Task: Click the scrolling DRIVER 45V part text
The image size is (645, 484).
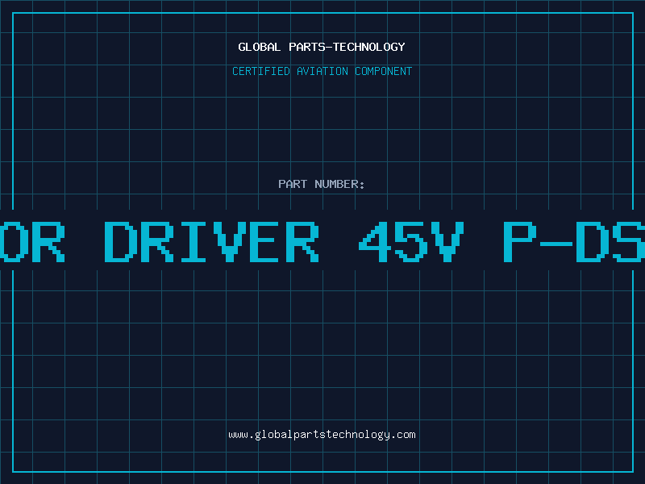Action: [322, 241]
